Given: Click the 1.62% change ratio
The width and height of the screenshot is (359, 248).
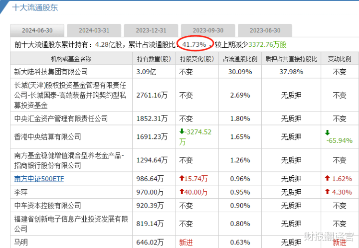Looking at the screenshot, I should pyautogui.click(x=342, y=179).
